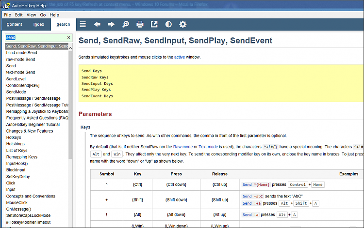
Task: Open 'Hotkeys' search result
Action: pos(14,137)
